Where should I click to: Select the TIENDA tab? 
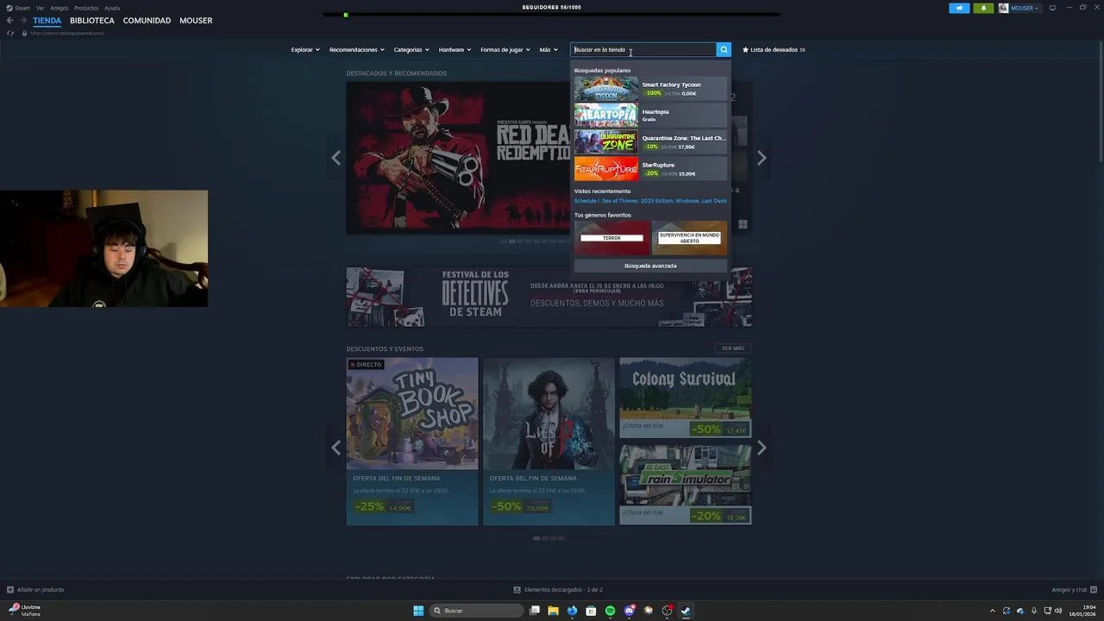pyautogui.click(x=47, y=21)
